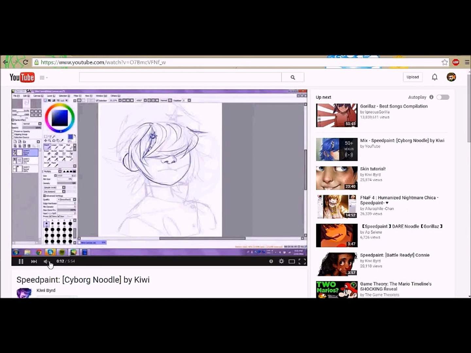The image size is (471, 353).
Task: Bookmark this page with the star icon
Action: (445, 62)
